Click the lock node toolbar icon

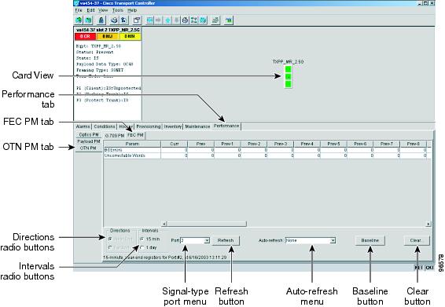(x=101, y=20)
